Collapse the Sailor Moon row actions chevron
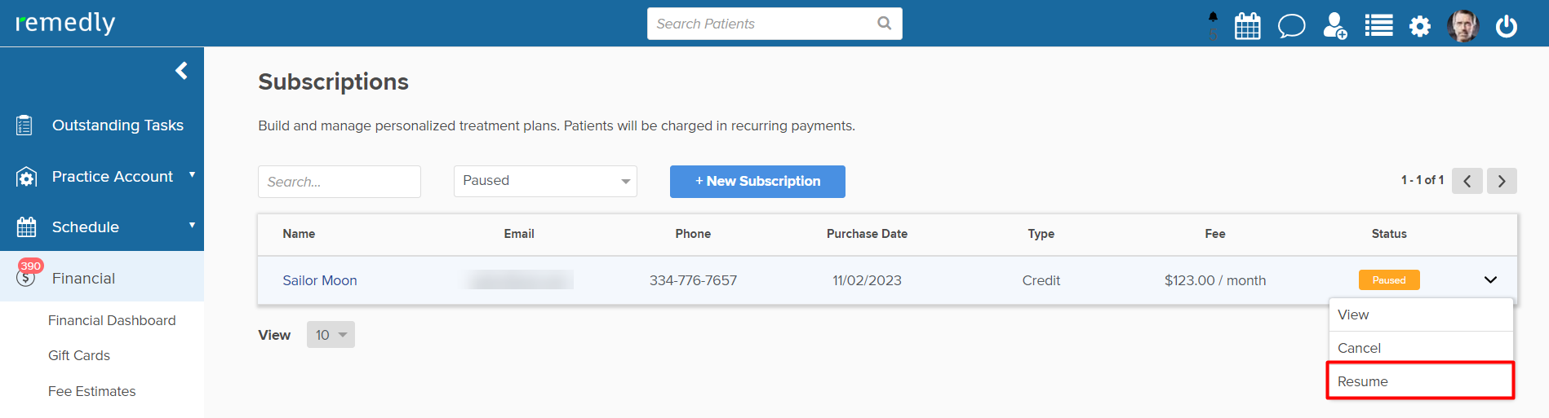 tap(1490, 280)
